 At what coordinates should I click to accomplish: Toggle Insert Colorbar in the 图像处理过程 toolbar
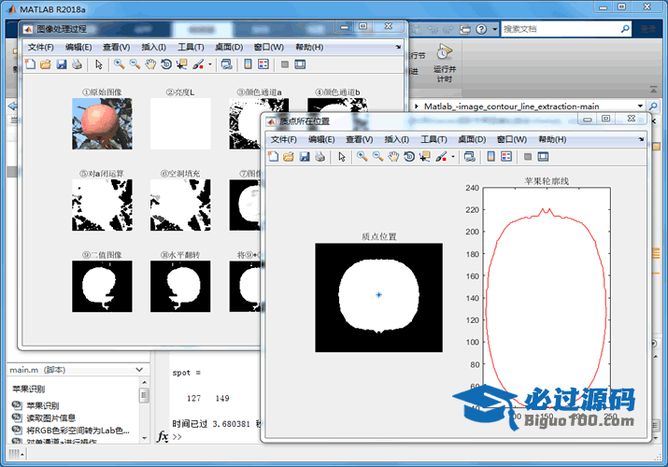point(248,64)
